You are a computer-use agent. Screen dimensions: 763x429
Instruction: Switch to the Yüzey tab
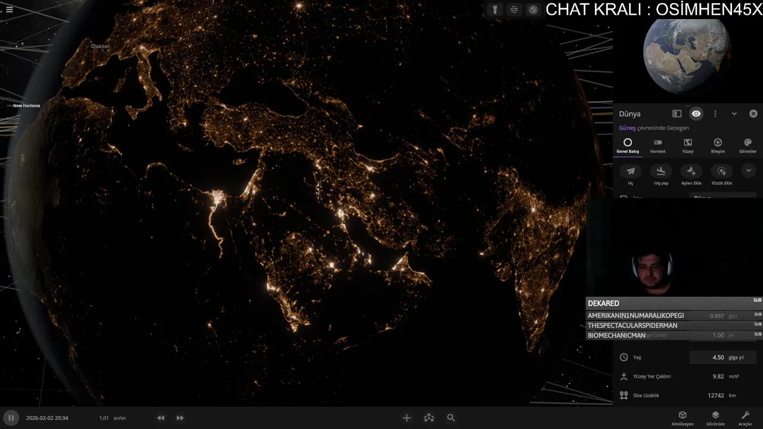click(x=688, y=146)
